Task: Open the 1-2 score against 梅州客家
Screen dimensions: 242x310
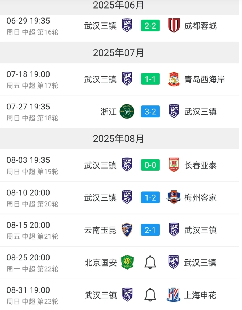Action: (150, 197)
